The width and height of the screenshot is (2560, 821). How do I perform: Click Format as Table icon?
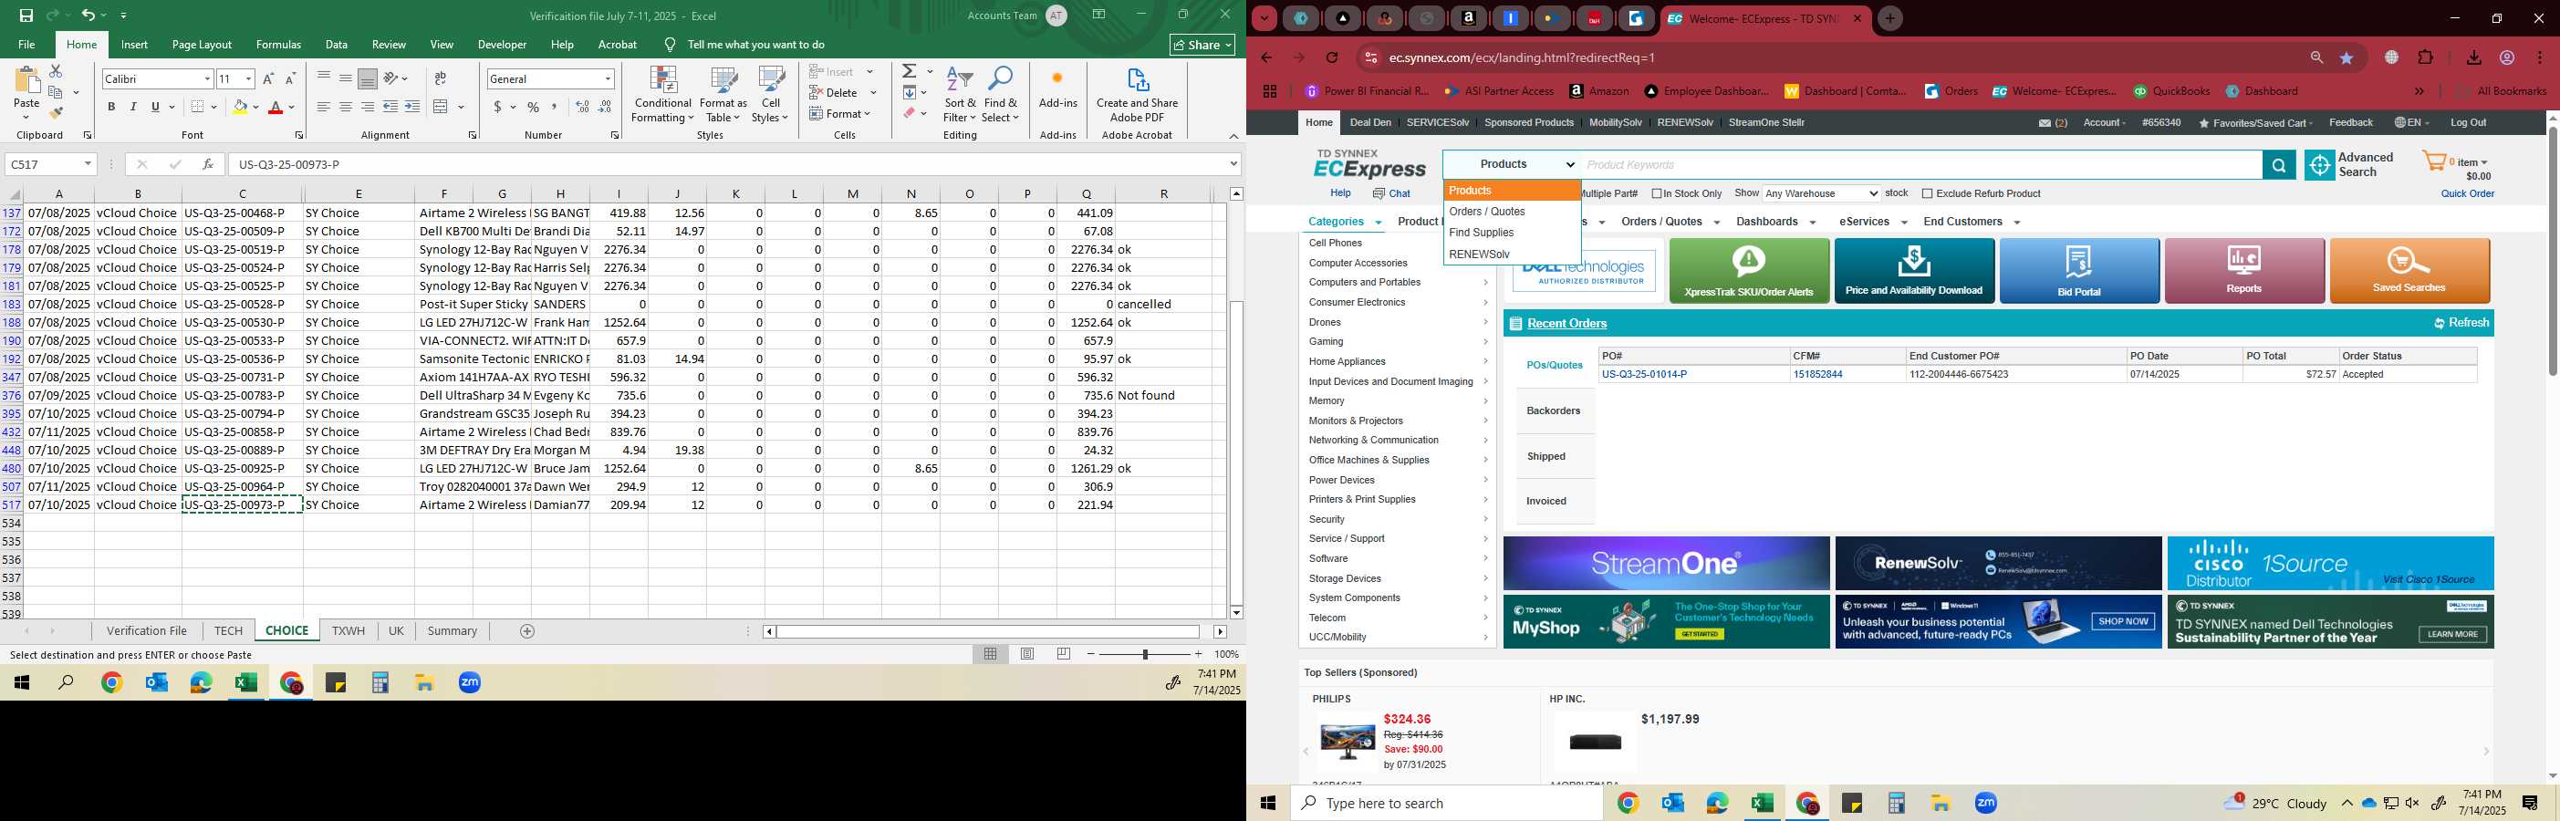click(723, 96)
